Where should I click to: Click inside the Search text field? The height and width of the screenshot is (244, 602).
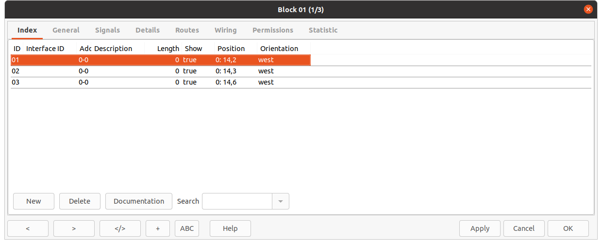pos(237,201)
